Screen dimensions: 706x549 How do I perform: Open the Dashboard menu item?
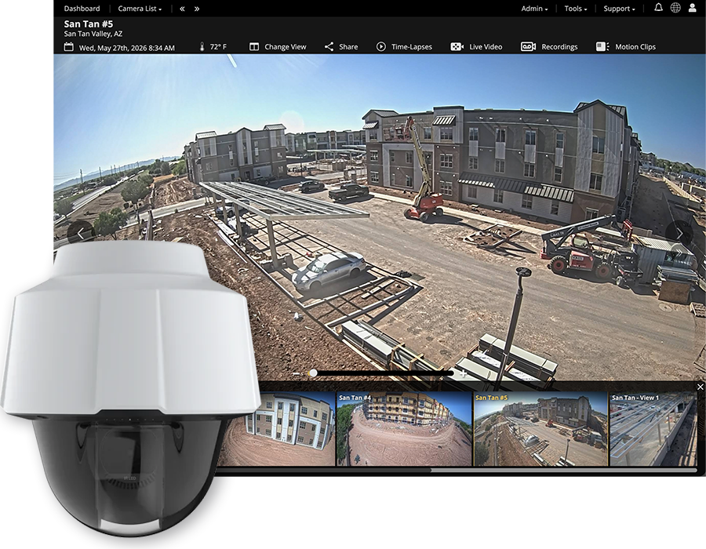point(82,9)
